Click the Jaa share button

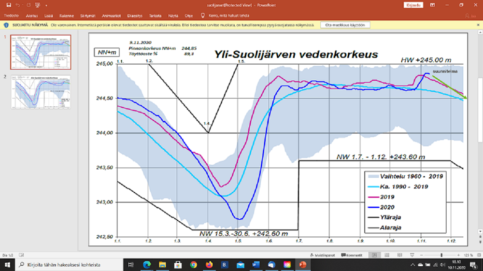tap(470, 16)
